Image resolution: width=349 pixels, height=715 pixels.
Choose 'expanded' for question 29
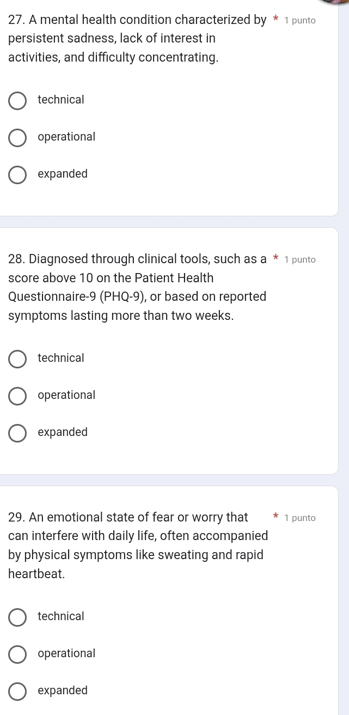pyautogui.click(x=17, y=692)
